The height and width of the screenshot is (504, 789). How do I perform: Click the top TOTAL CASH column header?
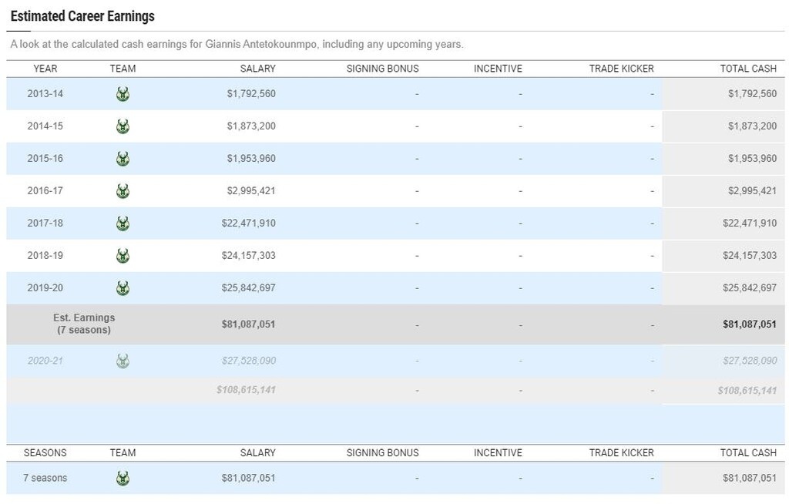[x=747, y=69]
